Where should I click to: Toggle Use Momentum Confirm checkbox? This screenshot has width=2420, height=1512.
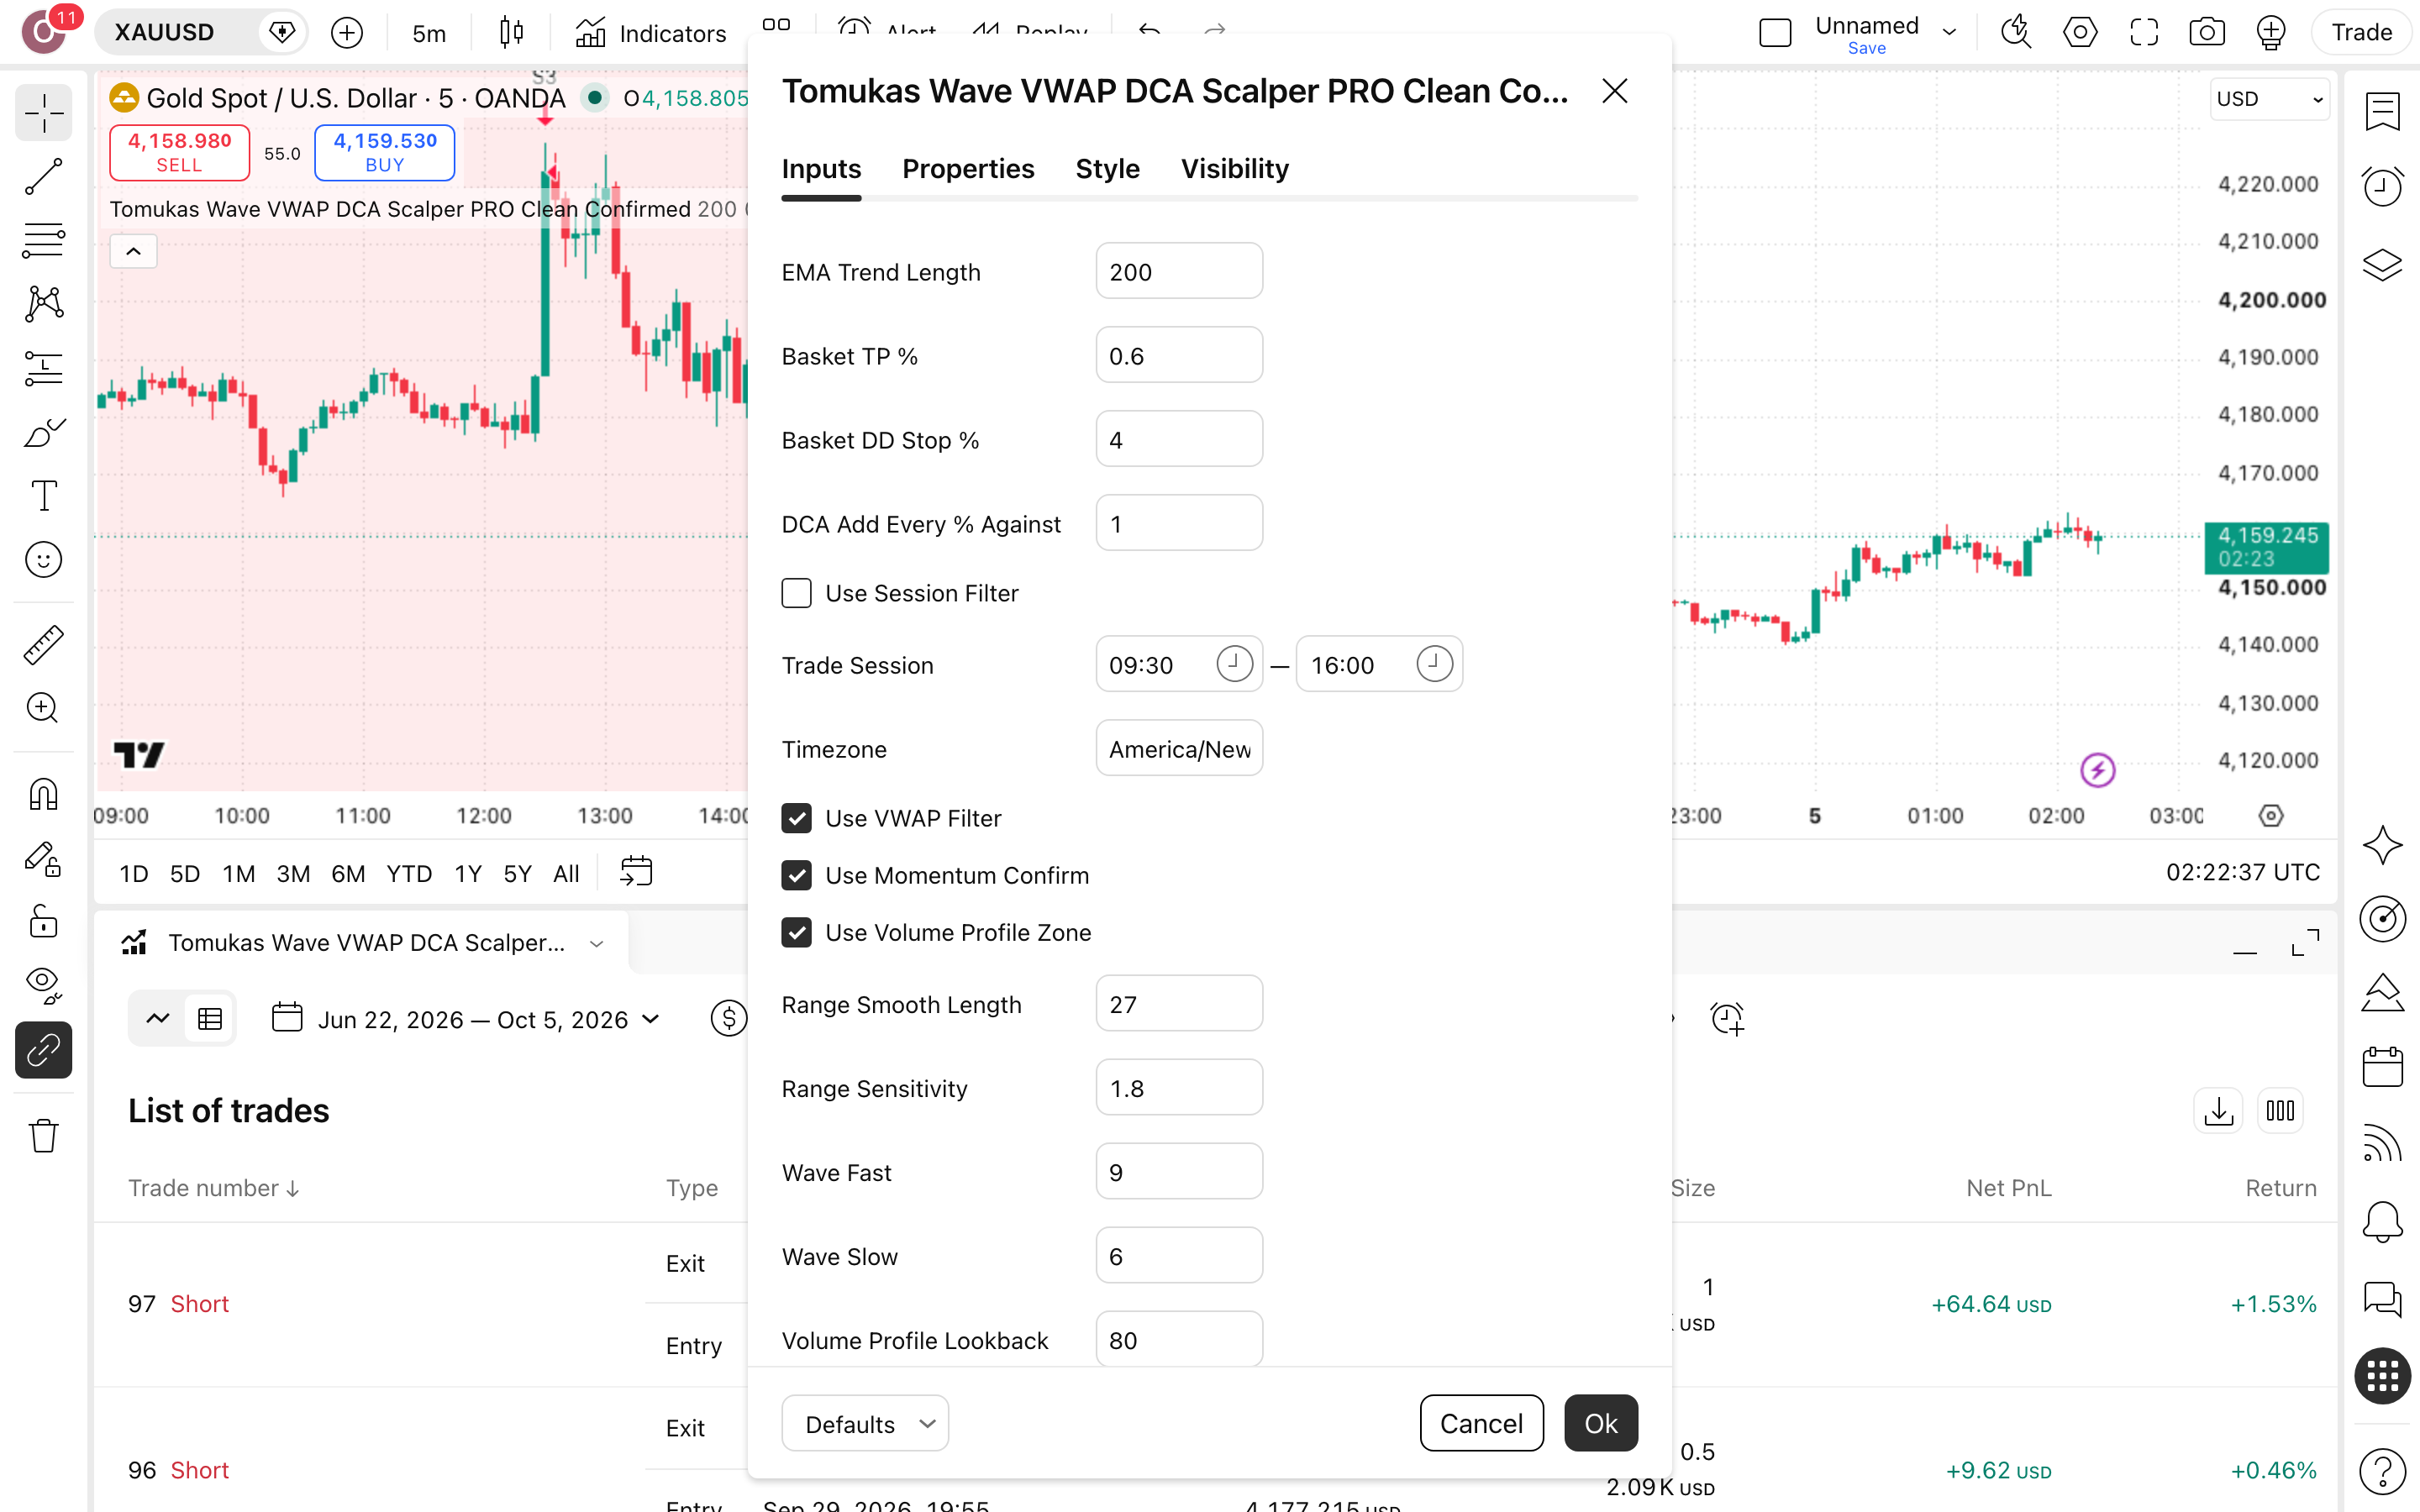pos(796,875)
